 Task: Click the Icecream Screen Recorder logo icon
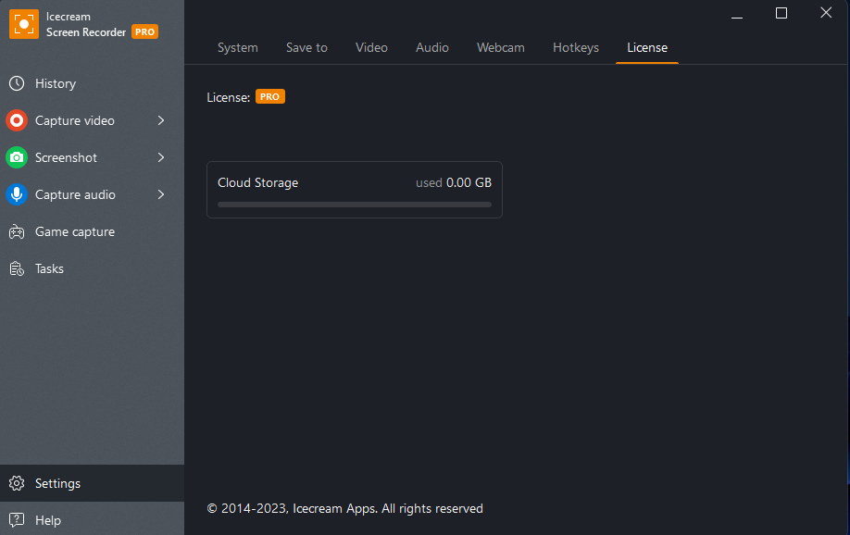(24, 24)
